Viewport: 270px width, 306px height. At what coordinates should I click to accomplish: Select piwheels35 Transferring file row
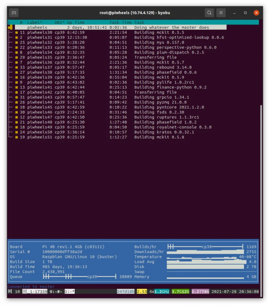click(121, 57)
